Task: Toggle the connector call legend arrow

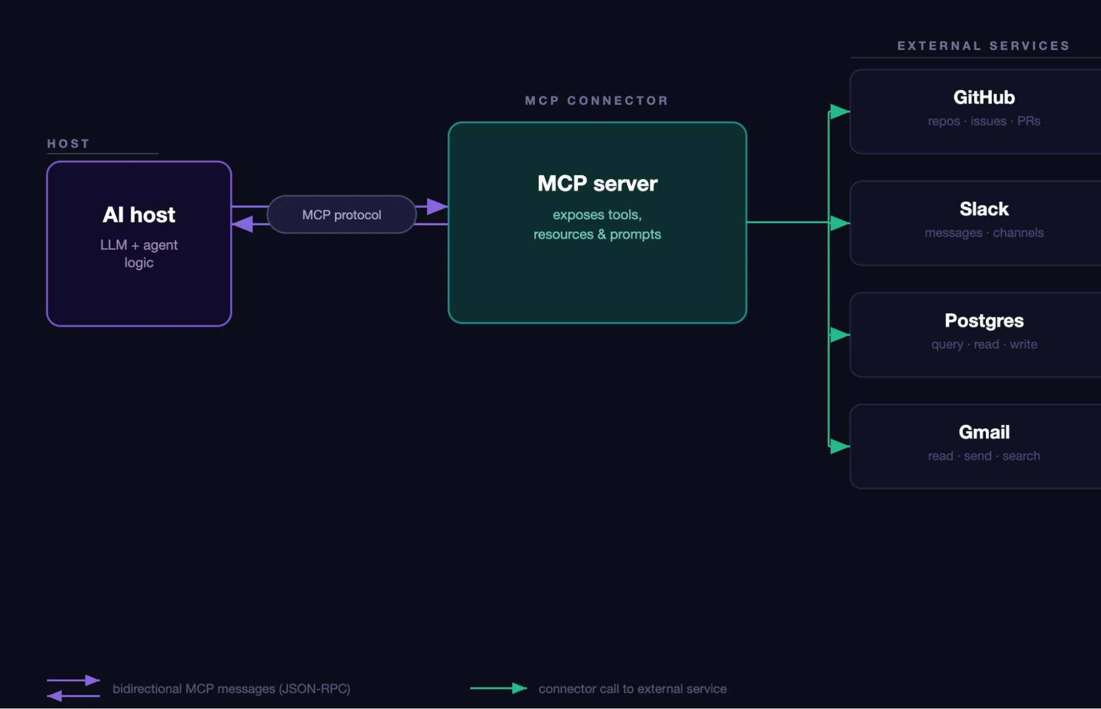Action: point(498,688)
